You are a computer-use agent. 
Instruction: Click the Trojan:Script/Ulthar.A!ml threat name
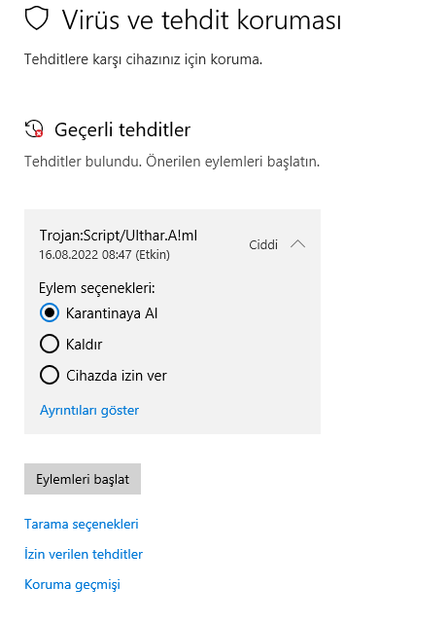119,236
